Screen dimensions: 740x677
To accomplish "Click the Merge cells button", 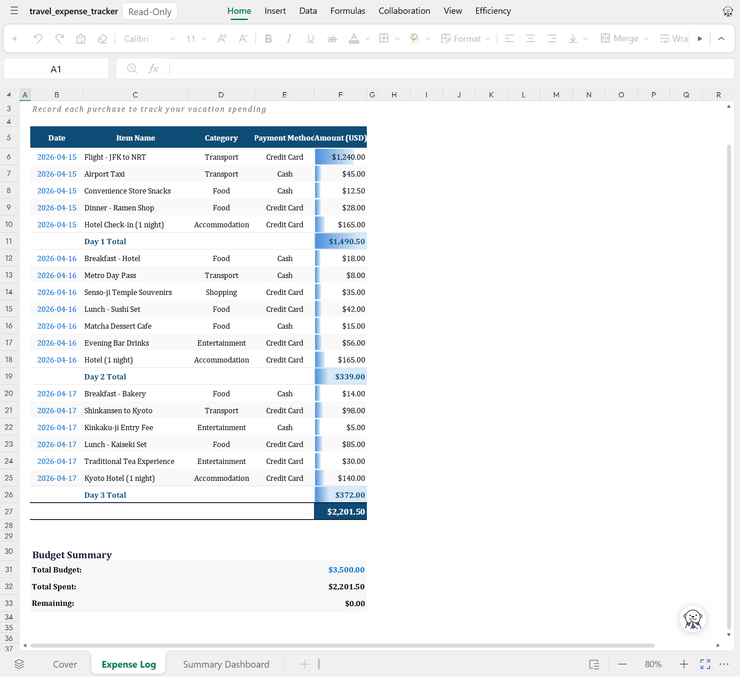I will [x=619, y=39].
